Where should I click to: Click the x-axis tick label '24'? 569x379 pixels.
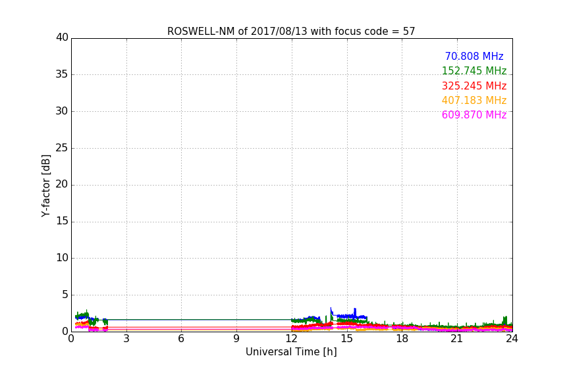(x=512, y=339)
